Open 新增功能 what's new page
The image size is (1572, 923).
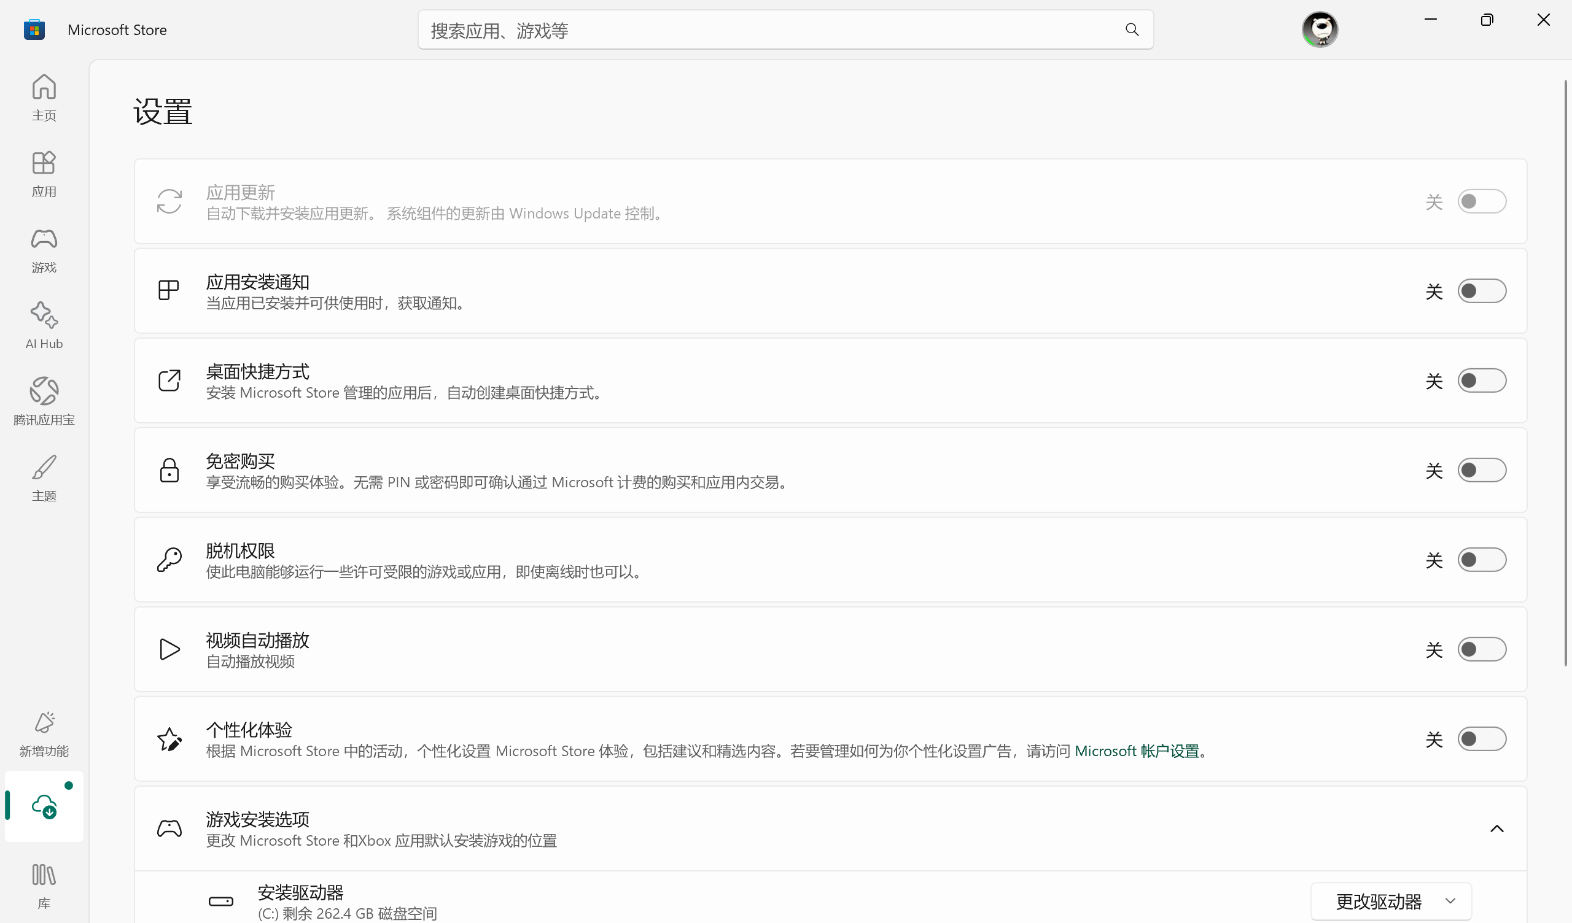pyautogui.click(x=44, y=734)
